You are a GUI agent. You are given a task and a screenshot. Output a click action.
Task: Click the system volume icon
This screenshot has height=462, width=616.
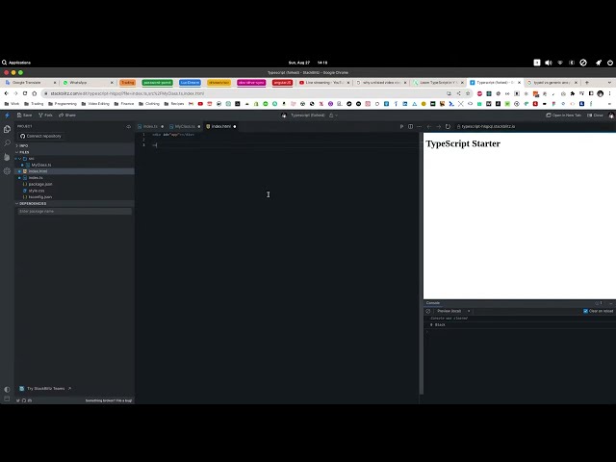(549, 63)
